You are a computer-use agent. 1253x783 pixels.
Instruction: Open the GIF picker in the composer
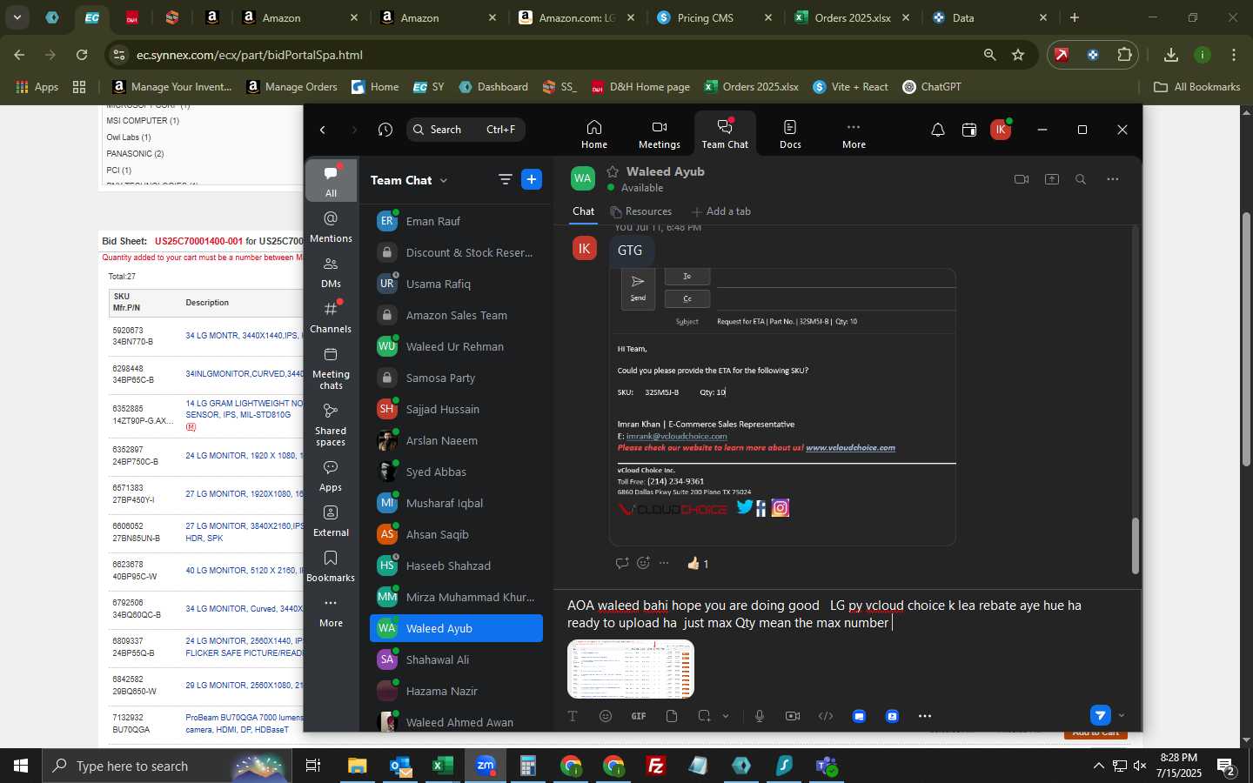[639, 716]
